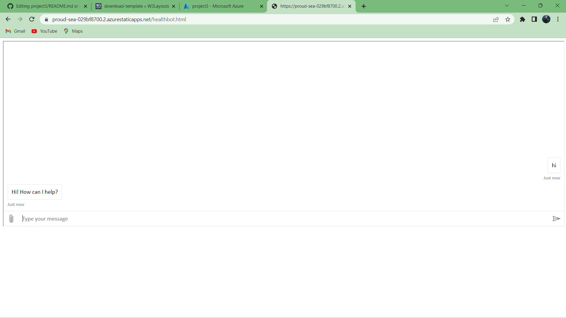Open YouTube bookmark
Screen dimensions: 566x318
[45, 31]
